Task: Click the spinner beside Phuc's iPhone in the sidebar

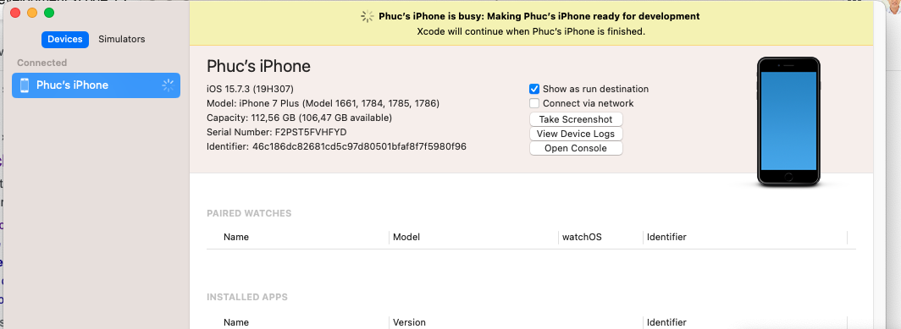Action: 168,85
